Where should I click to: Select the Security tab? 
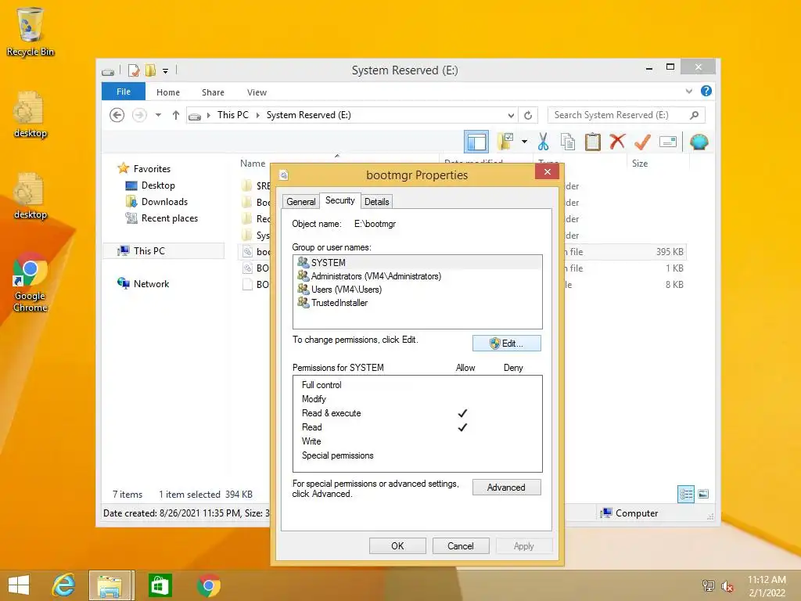pyautogui.click(x=339, y=200)
